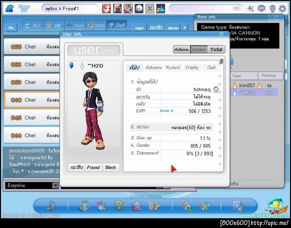The height and width of the screenshot is (228, 291).
Task: Click the Achieve. button
Action: pyautogui.click(x=182, y=50)
